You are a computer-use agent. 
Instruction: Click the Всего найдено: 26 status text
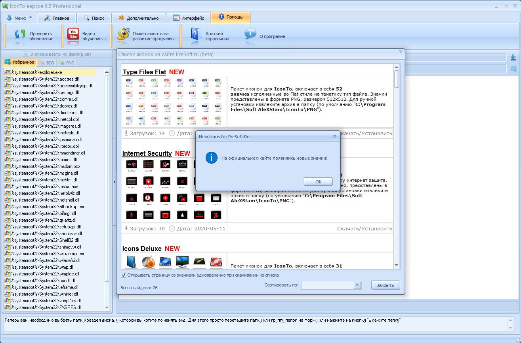click(139, 288)
